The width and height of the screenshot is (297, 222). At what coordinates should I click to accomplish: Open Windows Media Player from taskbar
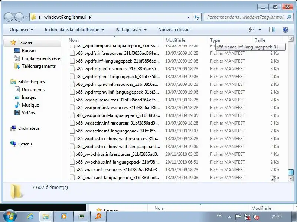(x=64, y=216)
